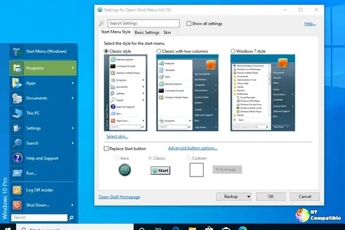Click the Help and Support question mark icon
This screenshot has width=345, height=230.
point(17,158)
